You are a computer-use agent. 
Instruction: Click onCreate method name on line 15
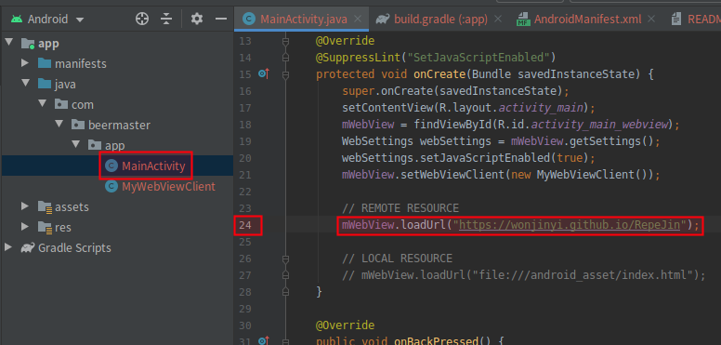click(439, 74)
